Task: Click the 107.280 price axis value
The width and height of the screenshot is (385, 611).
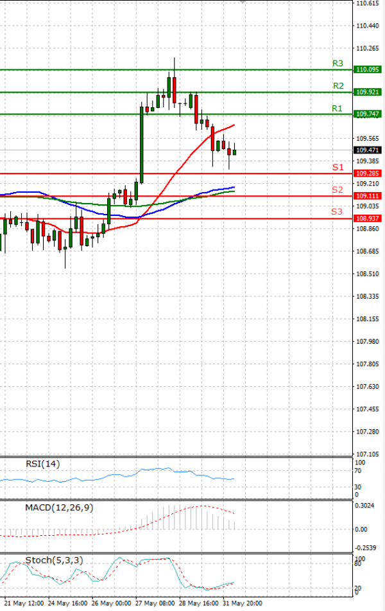Action: [368, 432]
